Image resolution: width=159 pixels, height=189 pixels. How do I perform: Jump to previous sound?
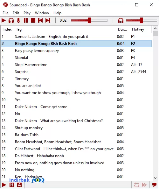[40, 20]
